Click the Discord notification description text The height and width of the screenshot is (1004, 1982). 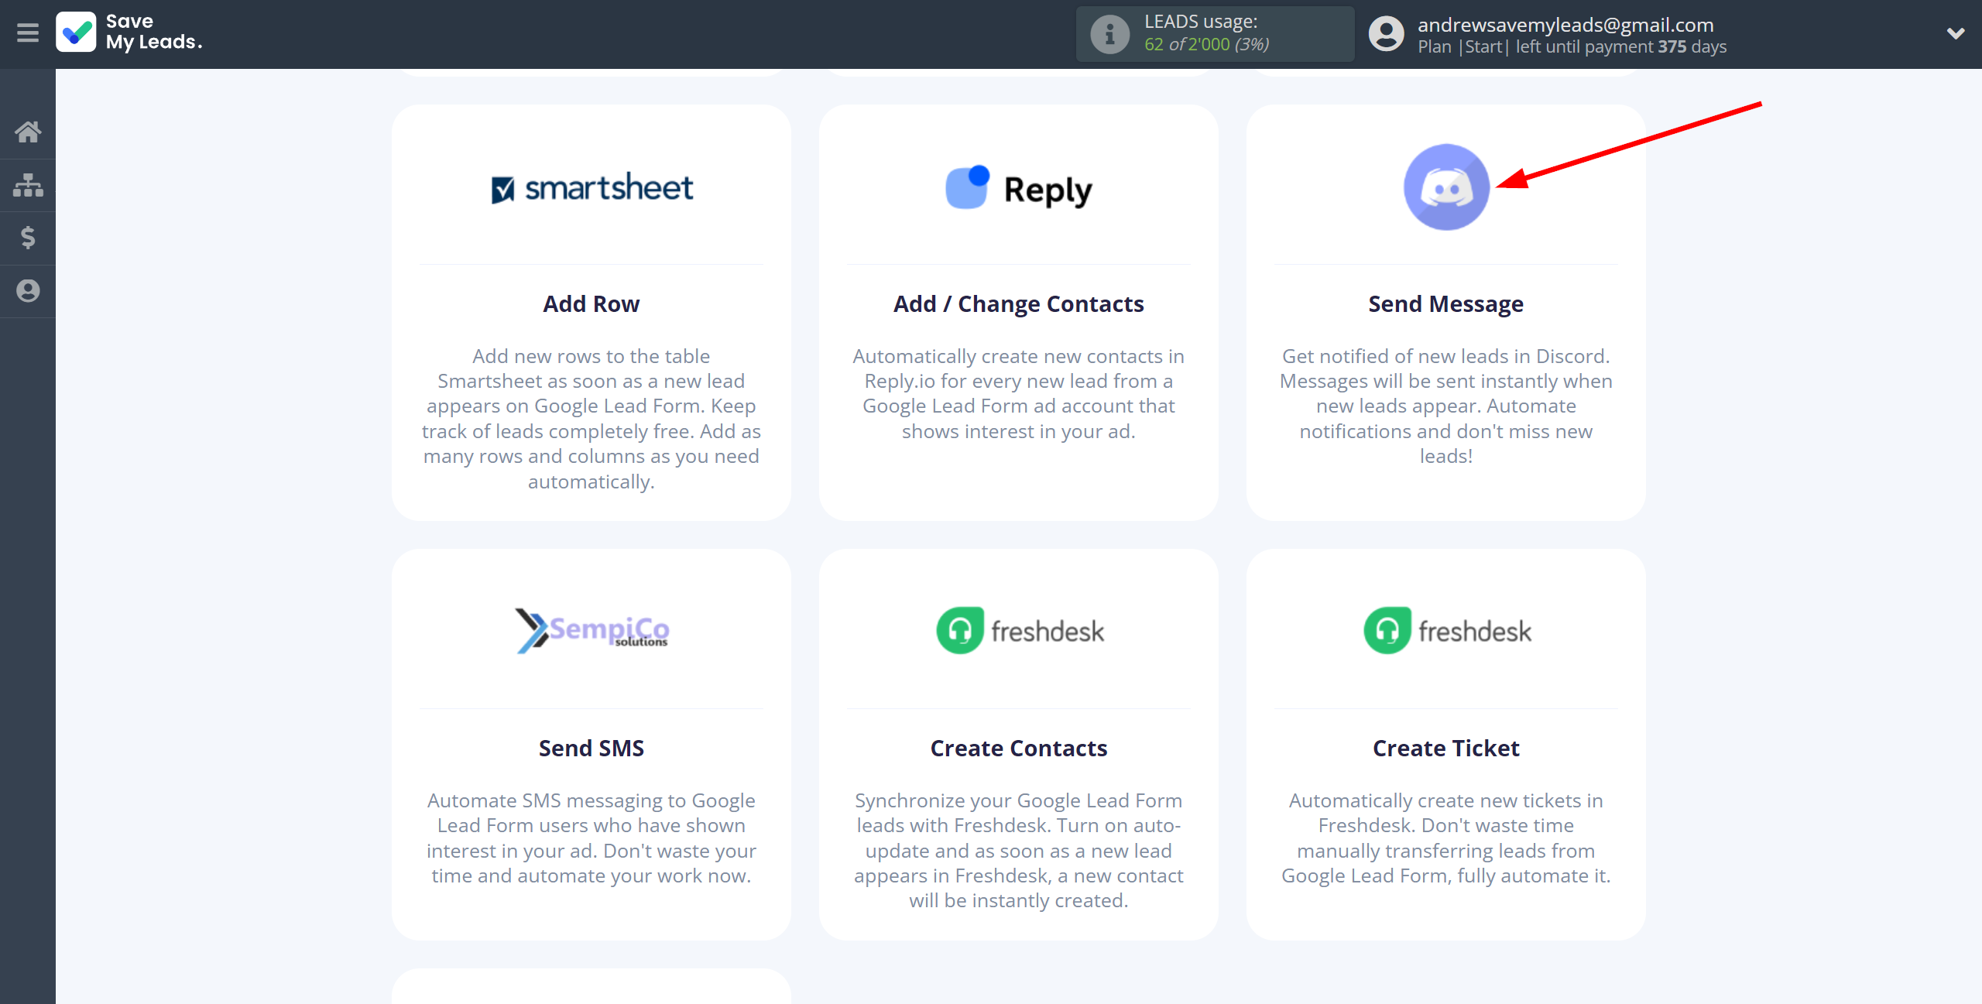(x=1446, y=406)
